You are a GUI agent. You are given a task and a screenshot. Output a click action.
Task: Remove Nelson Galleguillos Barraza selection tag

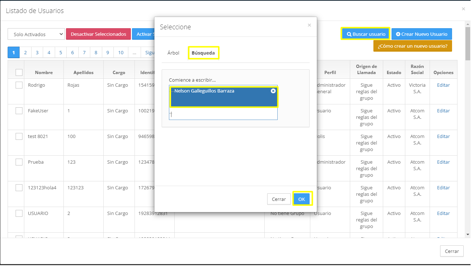click(x=273, y=91)
